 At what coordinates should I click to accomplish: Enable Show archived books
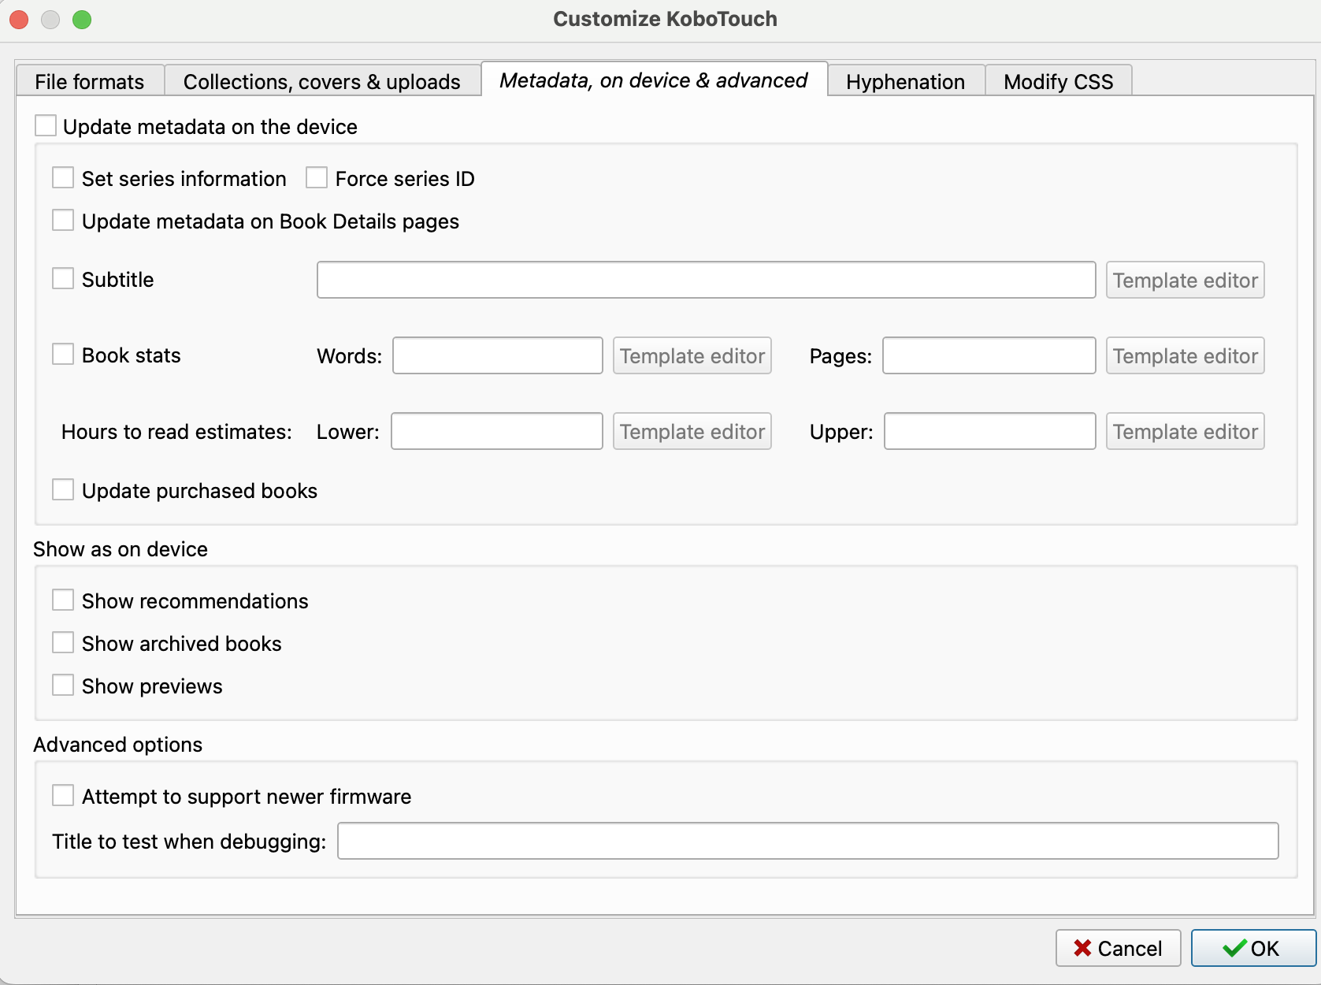pyautogui.click(x=63, y=643)
